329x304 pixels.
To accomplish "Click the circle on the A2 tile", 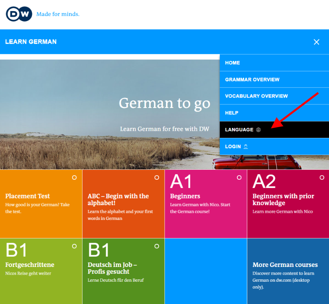I will point(322,178).
